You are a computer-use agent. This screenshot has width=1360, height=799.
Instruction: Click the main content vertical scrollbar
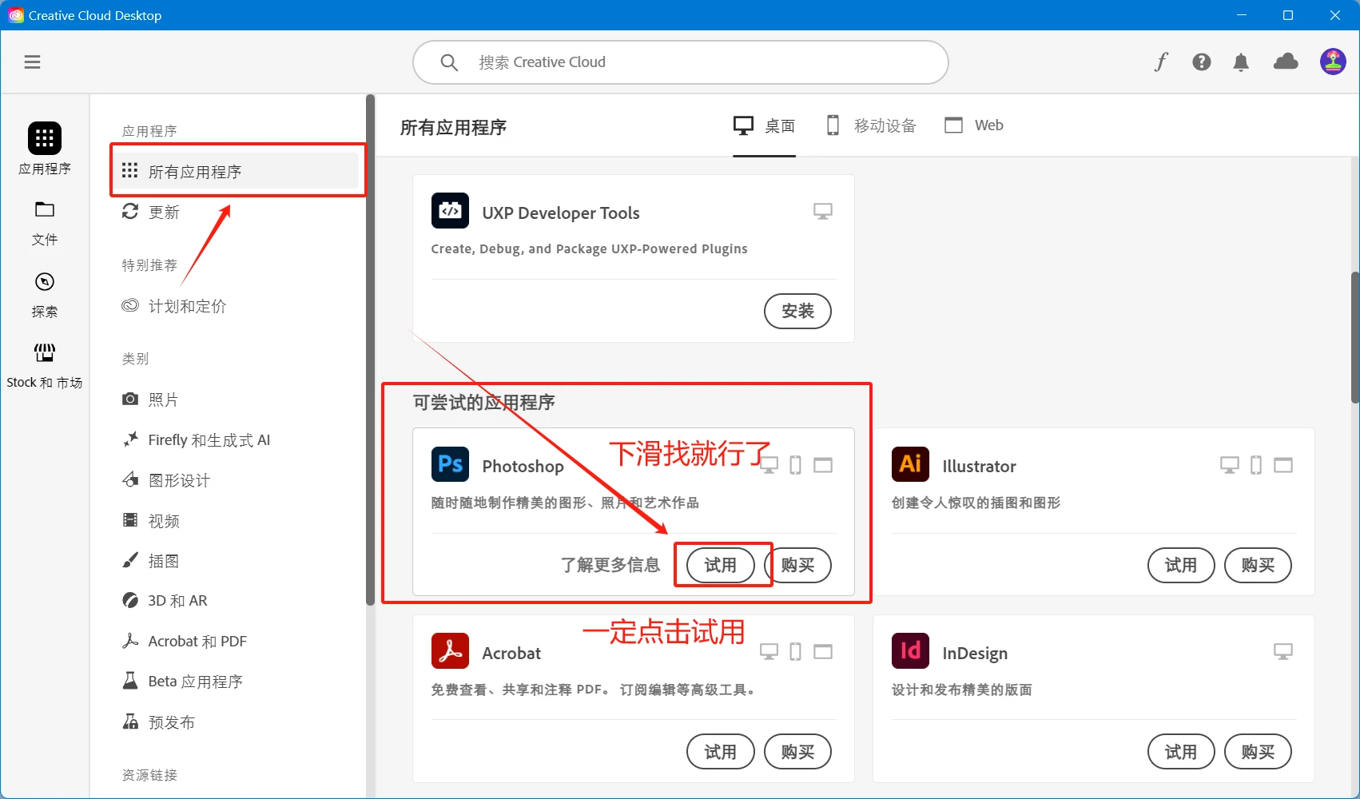1355,337
